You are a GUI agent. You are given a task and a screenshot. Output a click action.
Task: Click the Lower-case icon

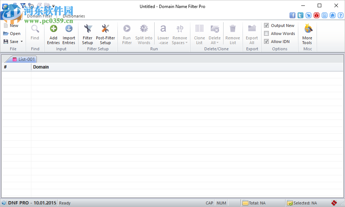163,28
